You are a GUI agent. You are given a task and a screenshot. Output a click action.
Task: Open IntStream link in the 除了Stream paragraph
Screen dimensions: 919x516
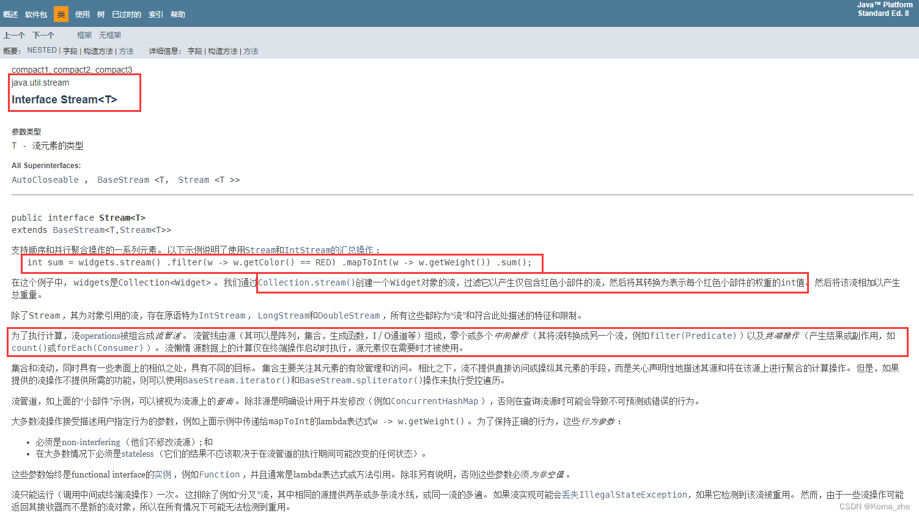pos(222,315)
